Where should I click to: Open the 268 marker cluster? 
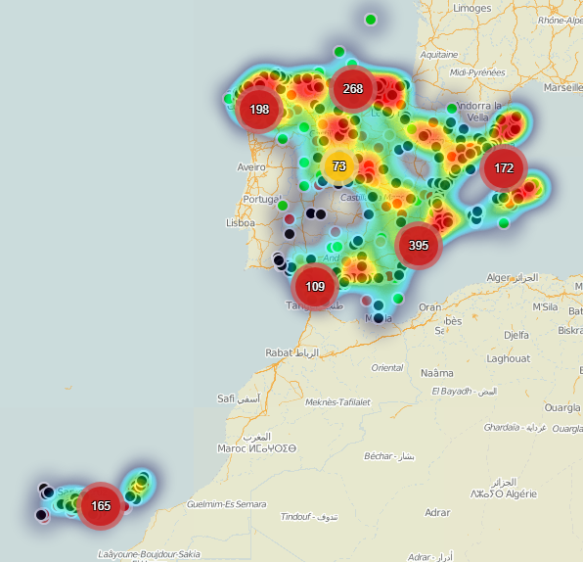(352, 89)
